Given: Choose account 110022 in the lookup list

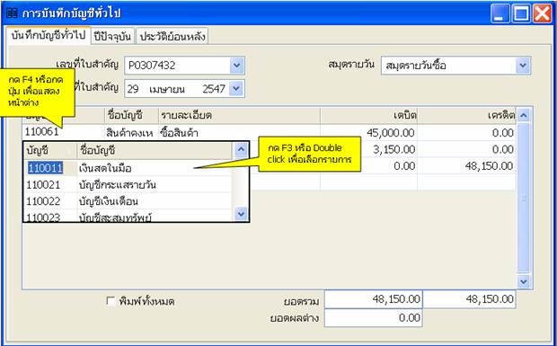Looking at the screenshot, I should [x=50, y=201].
